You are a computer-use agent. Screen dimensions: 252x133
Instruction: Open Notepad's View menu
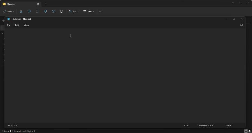pos(26,25)
